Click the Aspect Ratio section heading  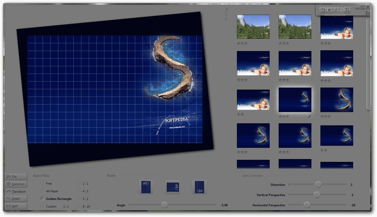click(x=41, y=176)
